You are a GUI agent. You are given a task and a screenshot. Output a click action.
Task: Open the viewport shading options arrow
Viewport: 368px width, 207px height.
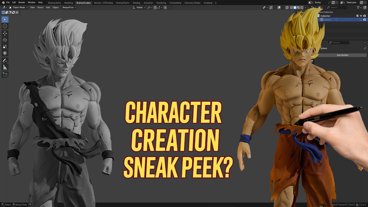(x=305, y=7)
